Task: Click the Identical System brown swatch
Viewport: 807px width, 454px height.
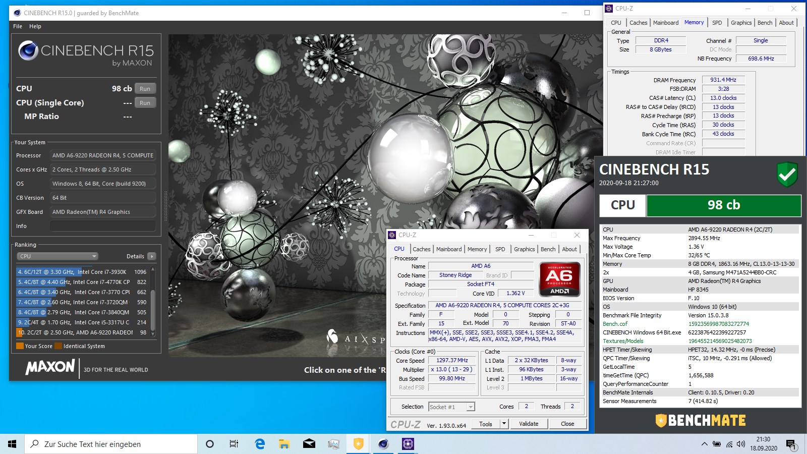Action: (x=58, y=346)
